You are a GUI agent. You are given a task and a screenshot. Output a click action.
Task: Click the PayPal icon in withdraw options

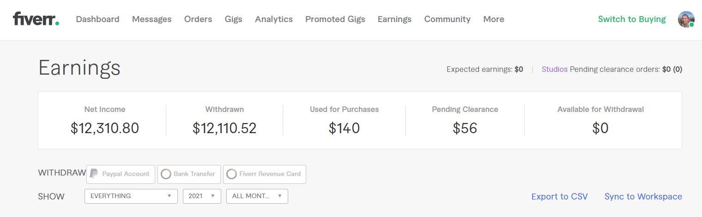pos(94,174)
